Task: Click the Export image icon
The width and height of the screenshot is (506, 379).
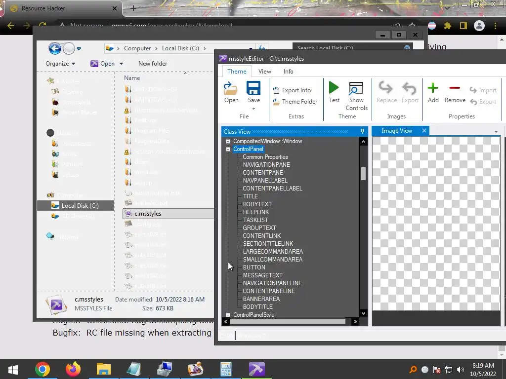Action: coord(410,88)
